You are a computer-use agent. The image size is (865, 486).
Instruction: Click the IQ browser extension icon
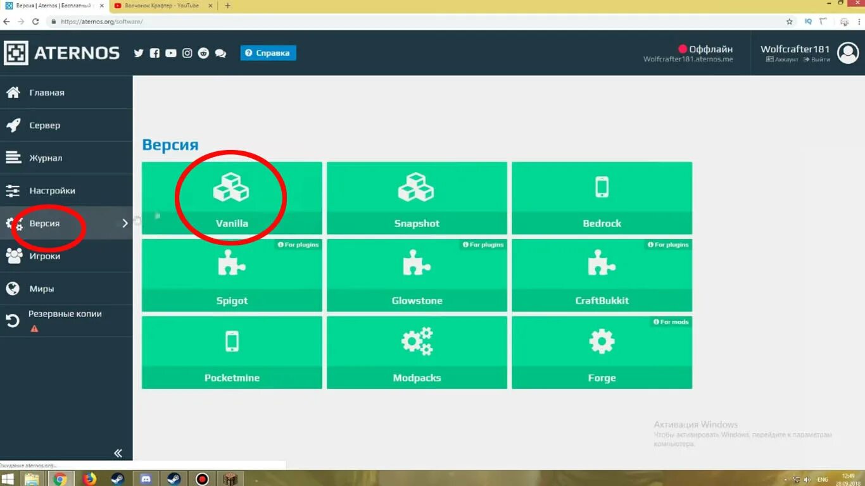pos(808,22)
